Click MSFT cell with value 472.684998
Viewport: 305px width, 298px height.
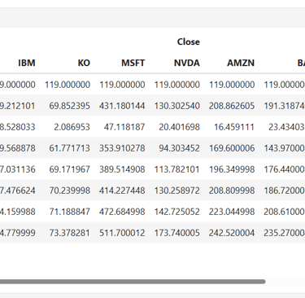(x=122, y=212)
